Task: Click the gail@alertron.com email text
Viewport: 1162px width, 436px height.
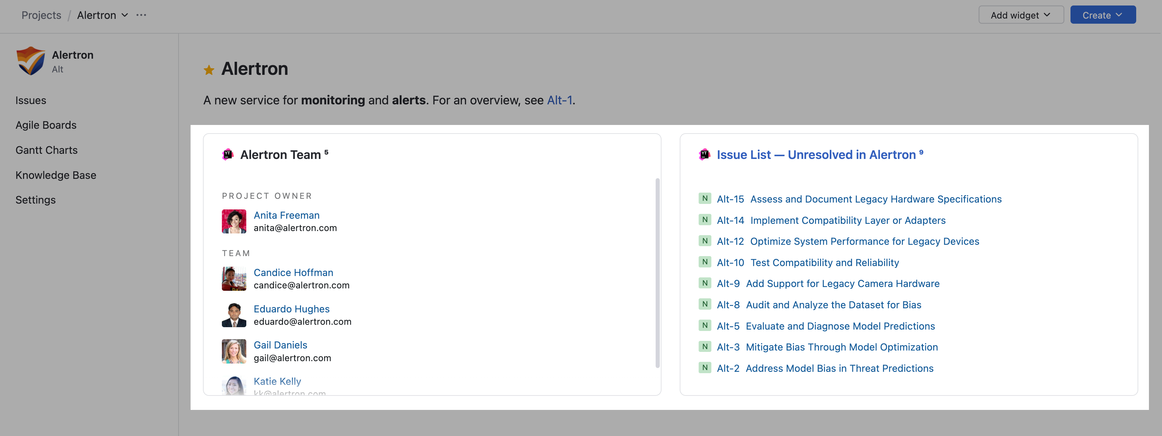Action: coord(292,358)
